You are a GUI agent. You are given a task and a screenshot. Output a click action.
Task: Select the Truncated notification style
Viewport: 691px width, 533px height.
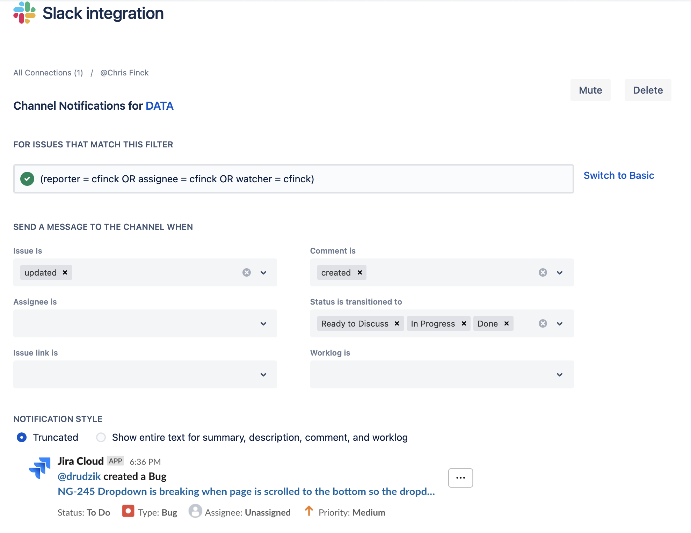tap(22, 437)
